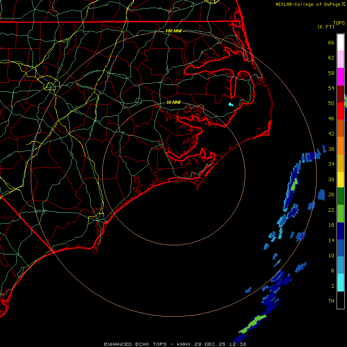
Task: Click the K FT units label
Action: (x=326, y=27)
